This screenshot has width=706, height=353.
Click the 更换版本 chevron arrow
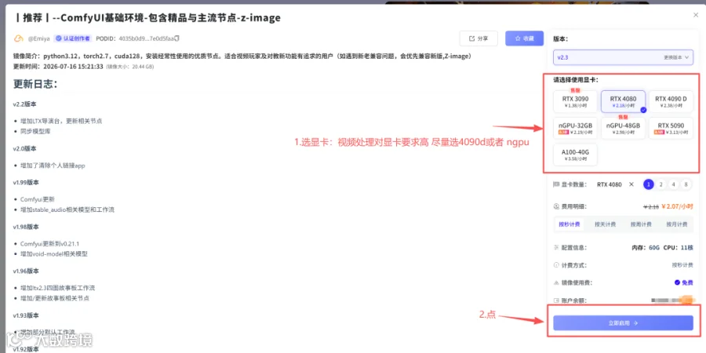(x=686, y=57)
